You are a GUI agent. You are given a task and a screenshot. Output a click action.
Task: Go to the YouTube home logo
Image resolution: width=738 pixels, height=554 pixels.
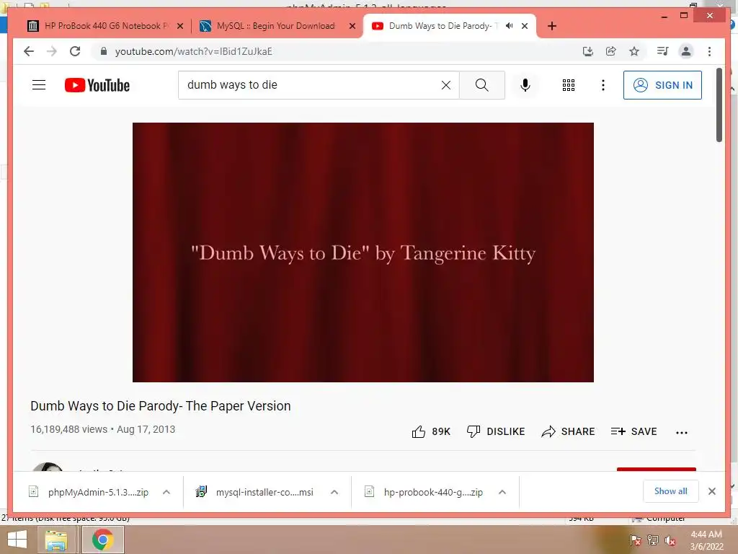pos(97,85)
